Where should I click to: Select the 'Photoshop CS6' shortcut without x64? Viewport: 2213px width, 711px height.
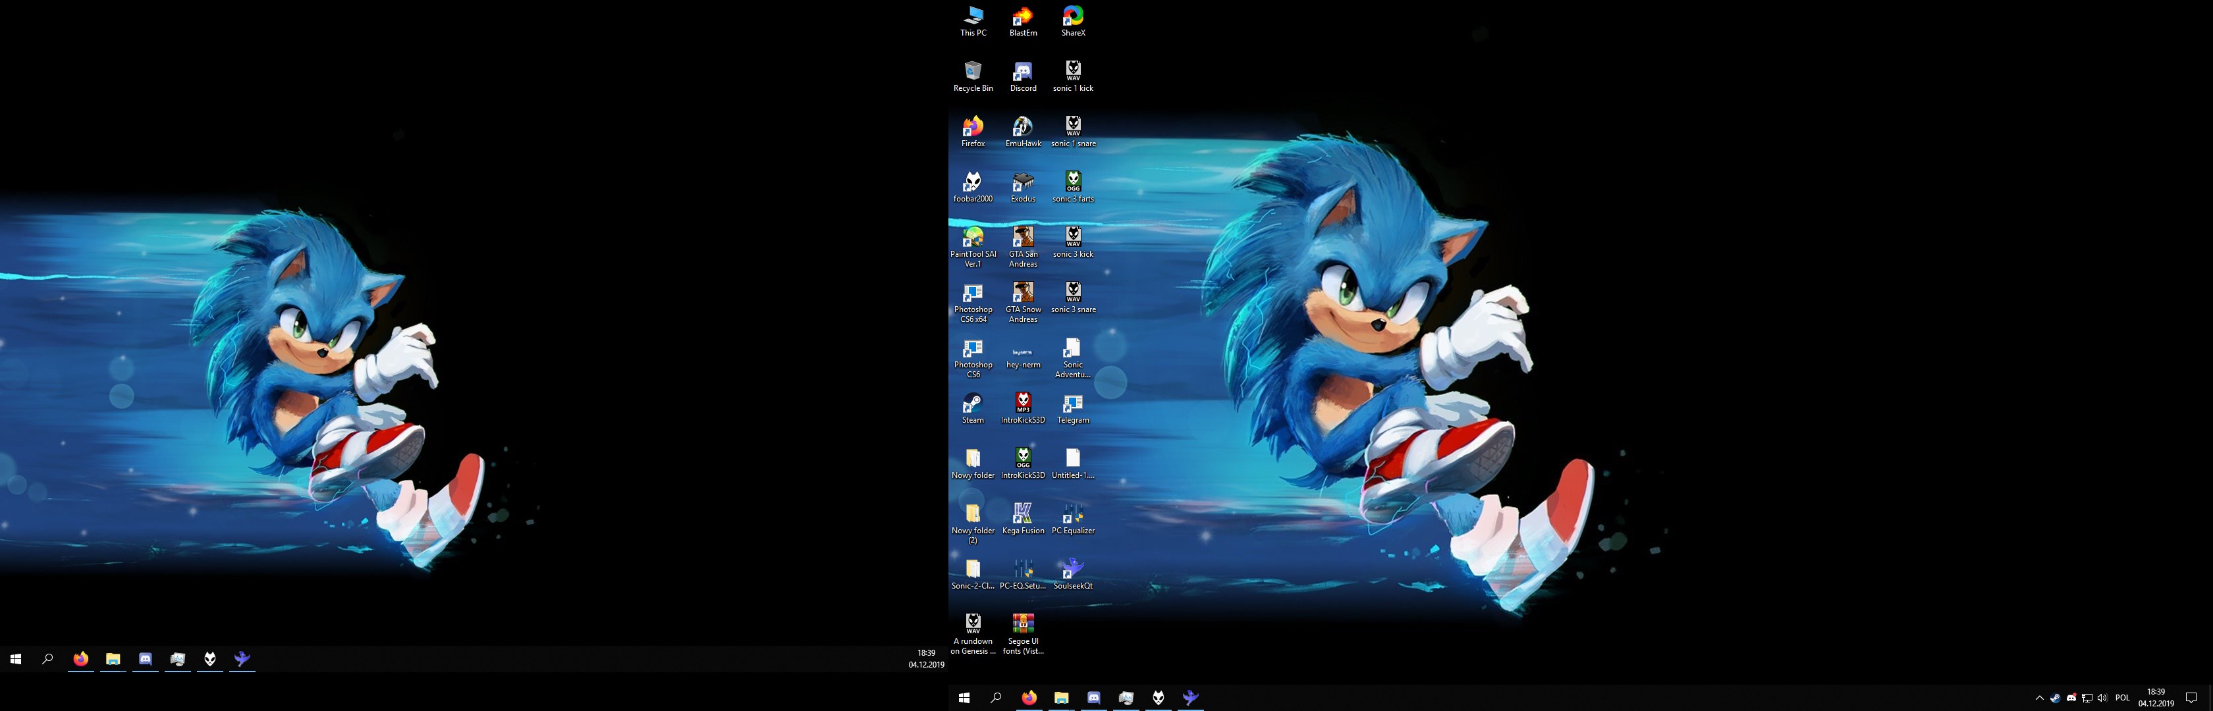click(973, 358)
